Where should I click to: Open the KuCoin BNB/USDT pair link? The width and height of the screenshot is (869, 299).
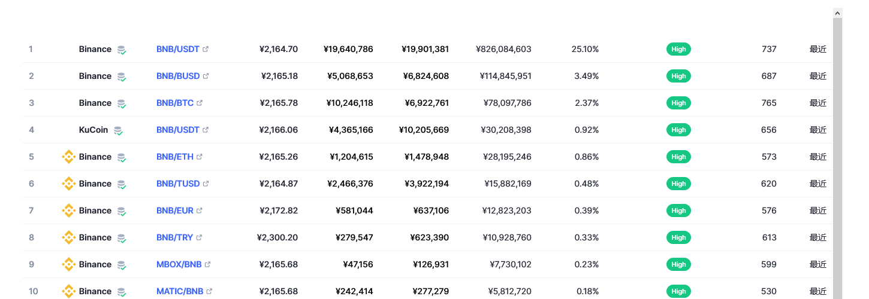[179, 130]
